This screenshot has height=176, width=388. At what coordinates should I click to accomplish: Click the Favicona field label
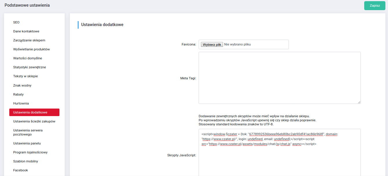point(189,45)
